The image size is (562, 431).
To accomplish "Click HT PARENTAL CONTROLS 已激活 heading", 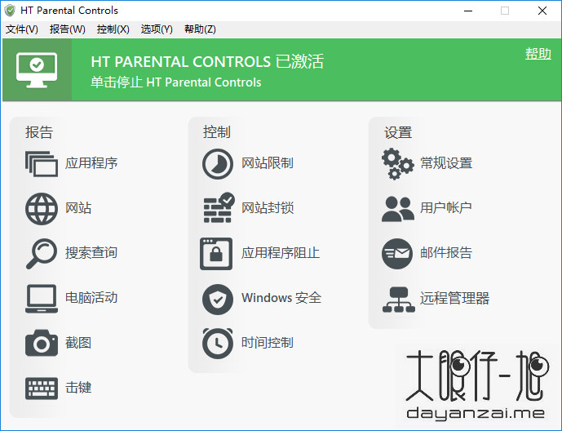I will coord(207,61).
